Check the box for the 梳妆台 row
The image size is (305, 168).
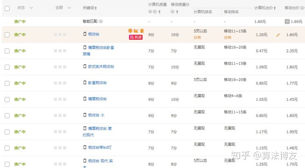click(x=7, y=35)
